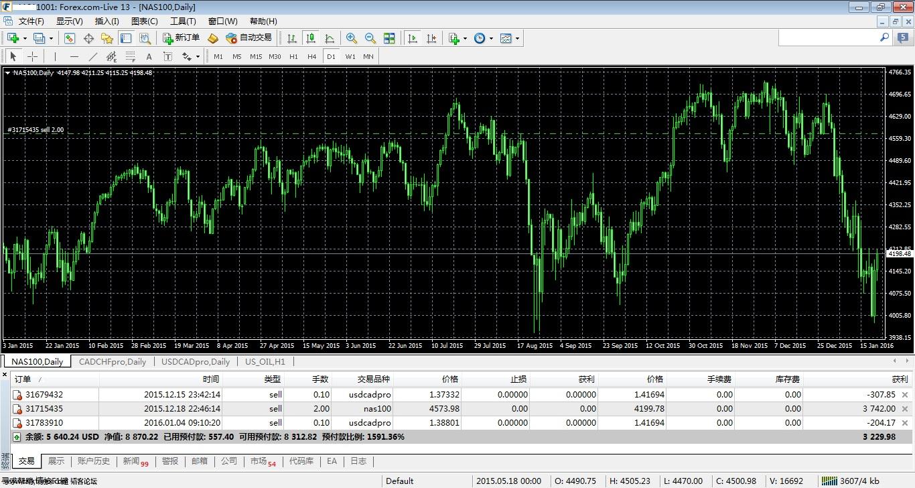
Task: Toggle the Market Watch window icon
Action: [x=70, y=38]
